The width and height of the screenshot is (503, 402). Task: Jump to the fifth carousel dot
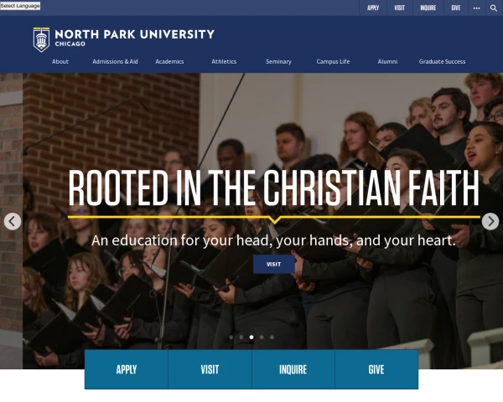click(272, 338)
